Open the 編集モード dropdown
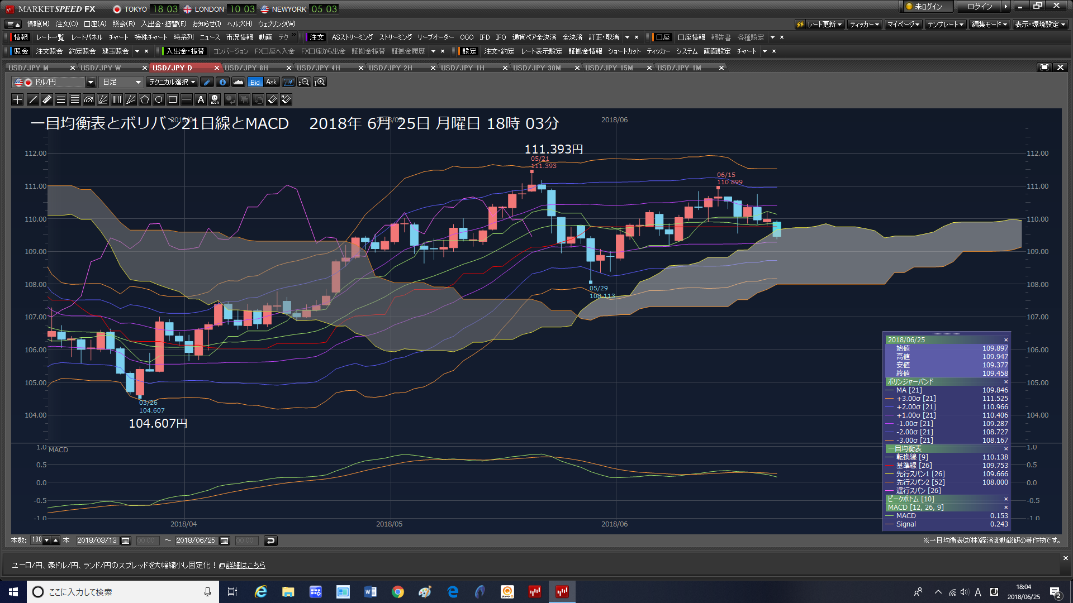 [x=989, y=25]
